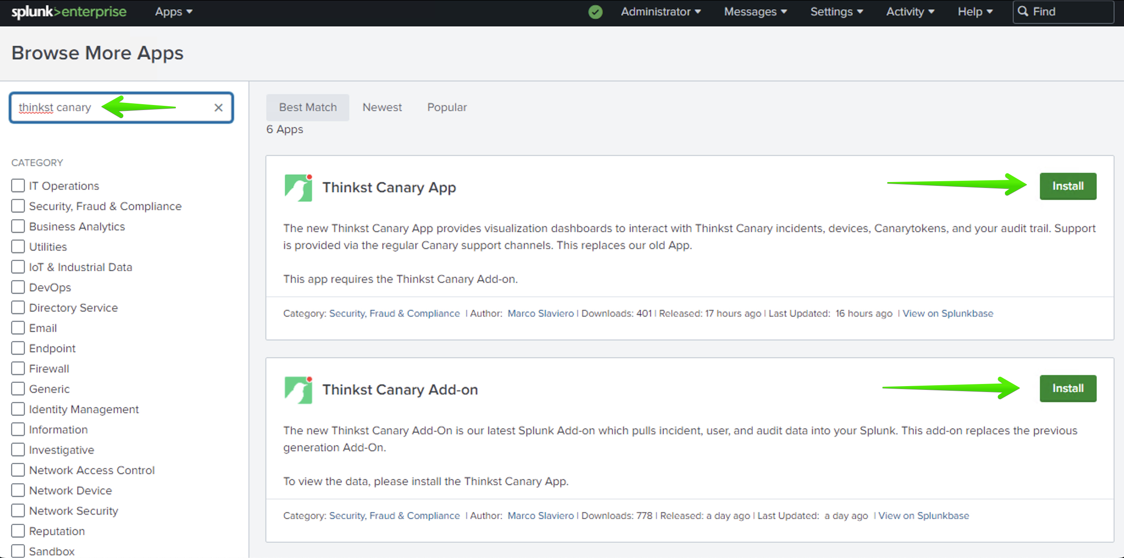The height and width of the screenshot is (558, 1124).
Task: Tick the Information category checkbox
Action: tap(18, 429)
